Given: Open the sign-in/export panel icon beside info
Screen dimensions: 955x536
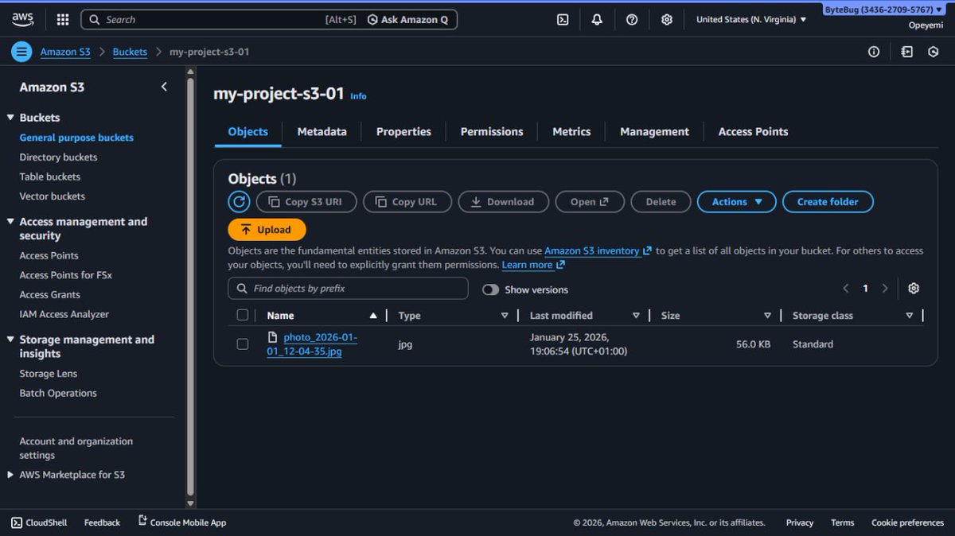Looking at the screenshot, I should coord(907,52).
